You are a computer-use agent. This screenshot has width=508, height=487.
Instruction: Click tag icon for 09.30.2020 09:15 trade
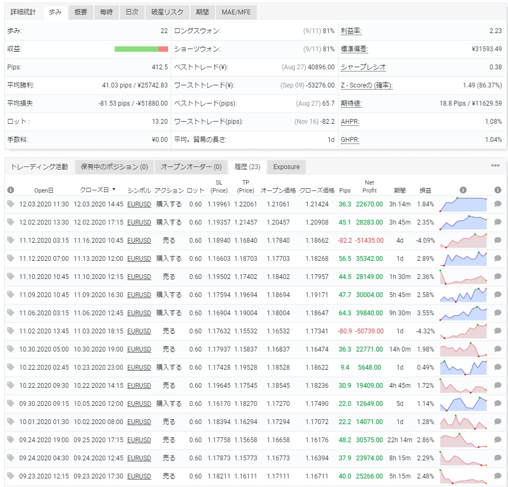pos(10,403)
